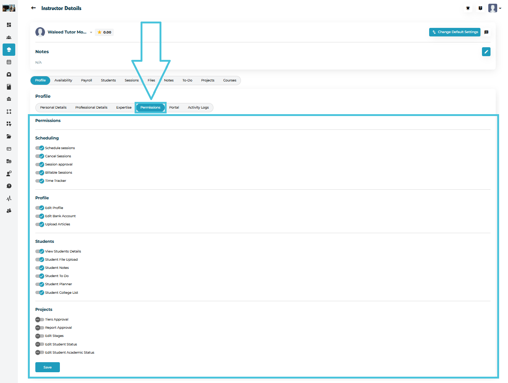Click the back arrow next to Instructor Details
This screenshot has width=508, height=383.
(x=33, y=8)
